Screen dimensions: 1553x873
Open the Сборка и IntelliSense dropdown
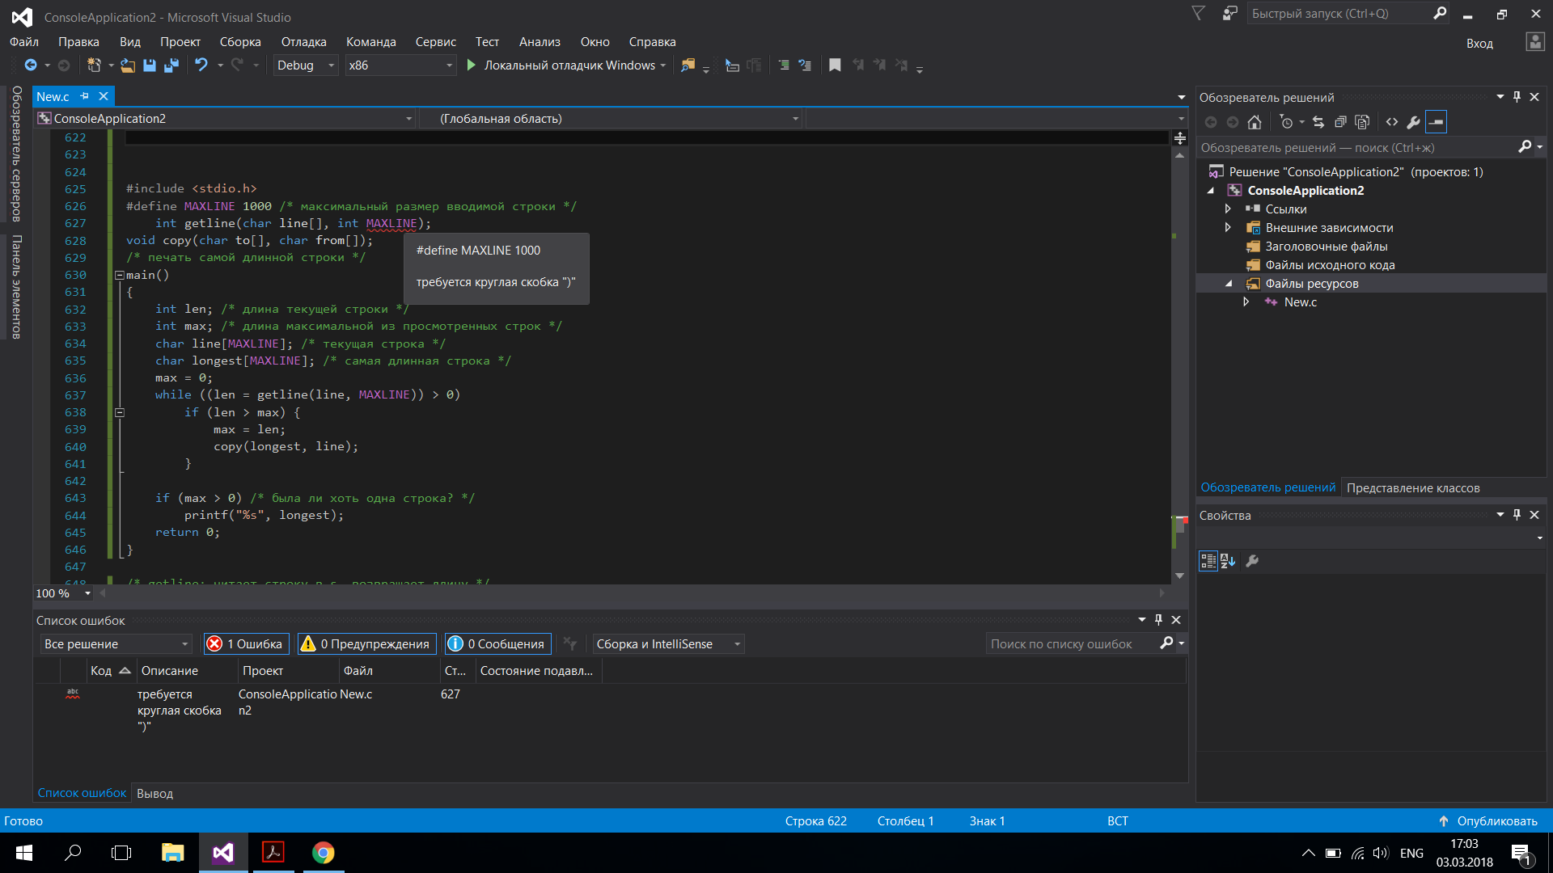[x=668, y=644]
